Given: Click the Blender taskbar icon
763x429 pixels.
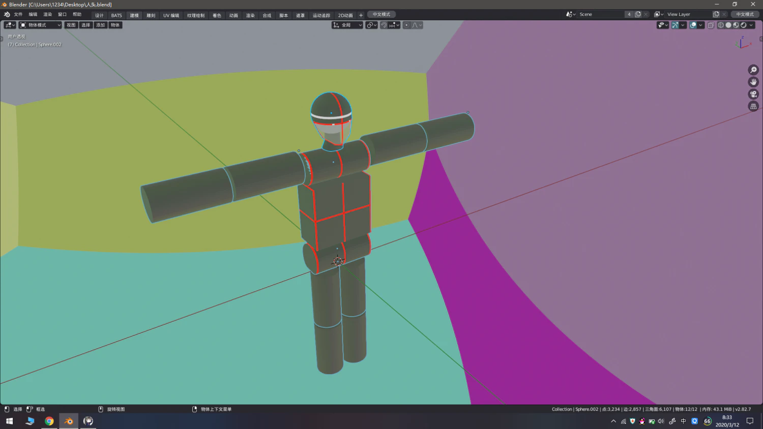Looking at the screenshot, I should pos(69,421).
